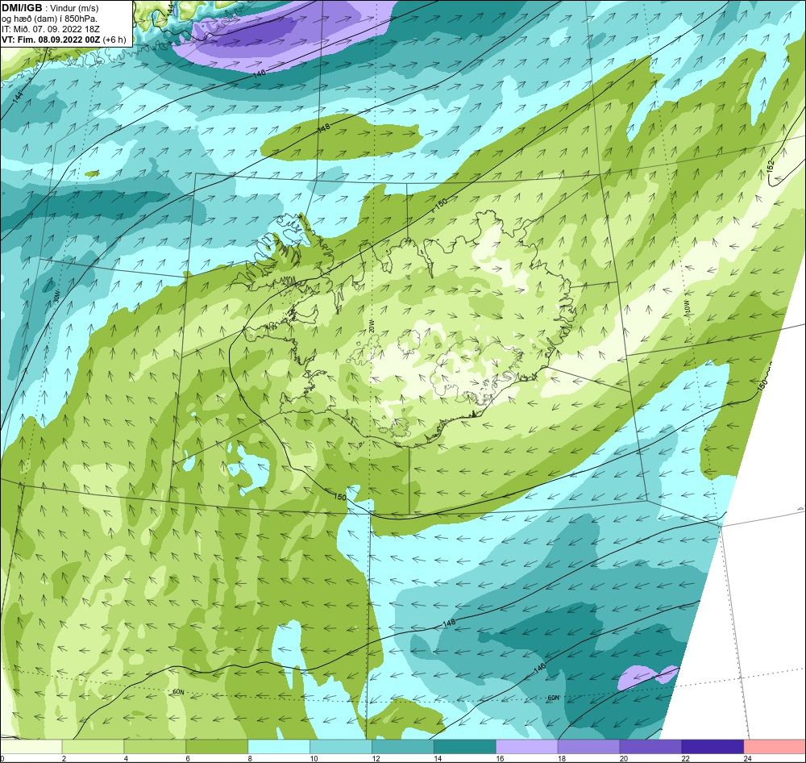806x763 pixels.
Task: Select the 4–6 m/s green legend swatch
Action: coord(155,746)
